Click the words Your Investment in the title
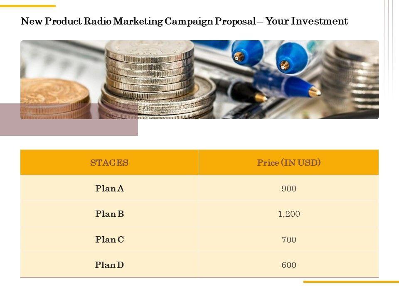 point(307,21)
